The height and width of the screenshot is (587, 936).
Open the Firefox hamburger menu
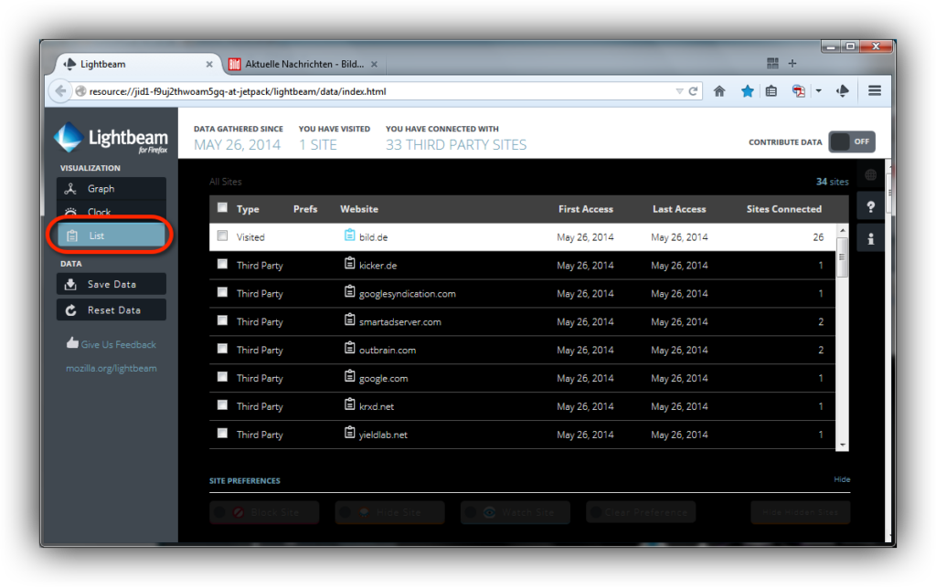click(874, 91)
